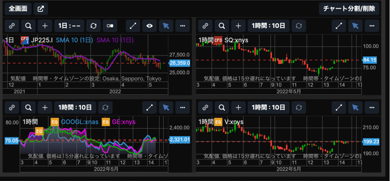The height and width of the screenshot is (181, 390).
Task: Open the 1日 : -- timeframe dropdown
Action: 69,26
